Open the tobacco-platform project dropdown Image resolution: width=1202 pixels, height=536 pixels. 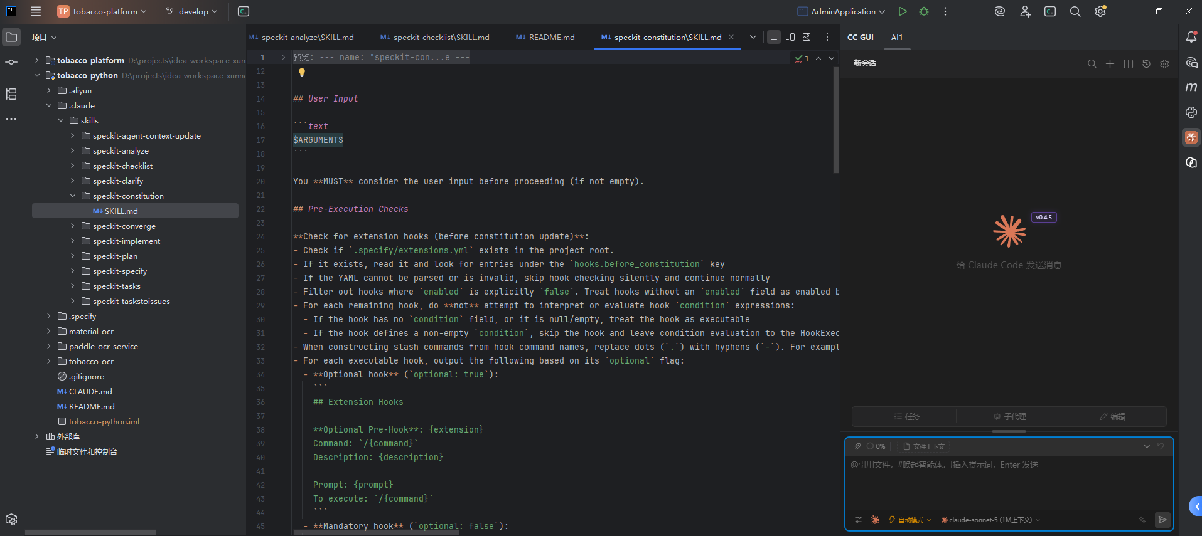click(102, 11)
